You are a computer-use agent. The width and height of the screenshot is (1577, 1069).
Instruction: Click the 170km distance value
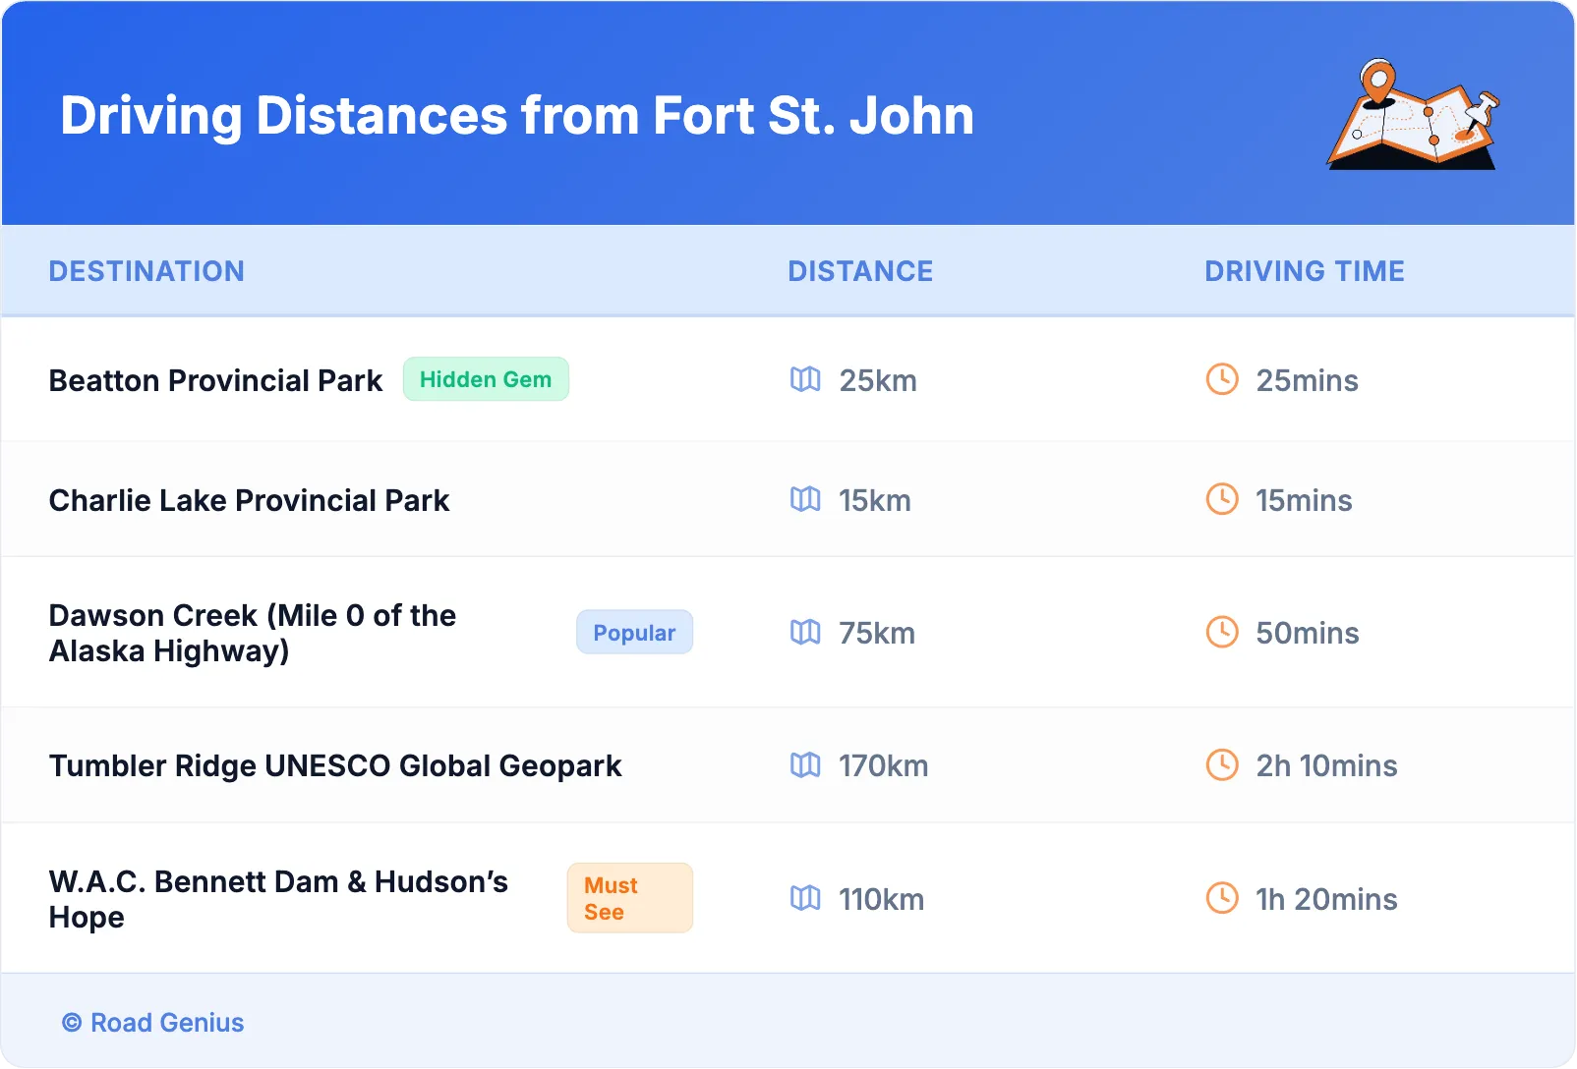tap(884, 765)
